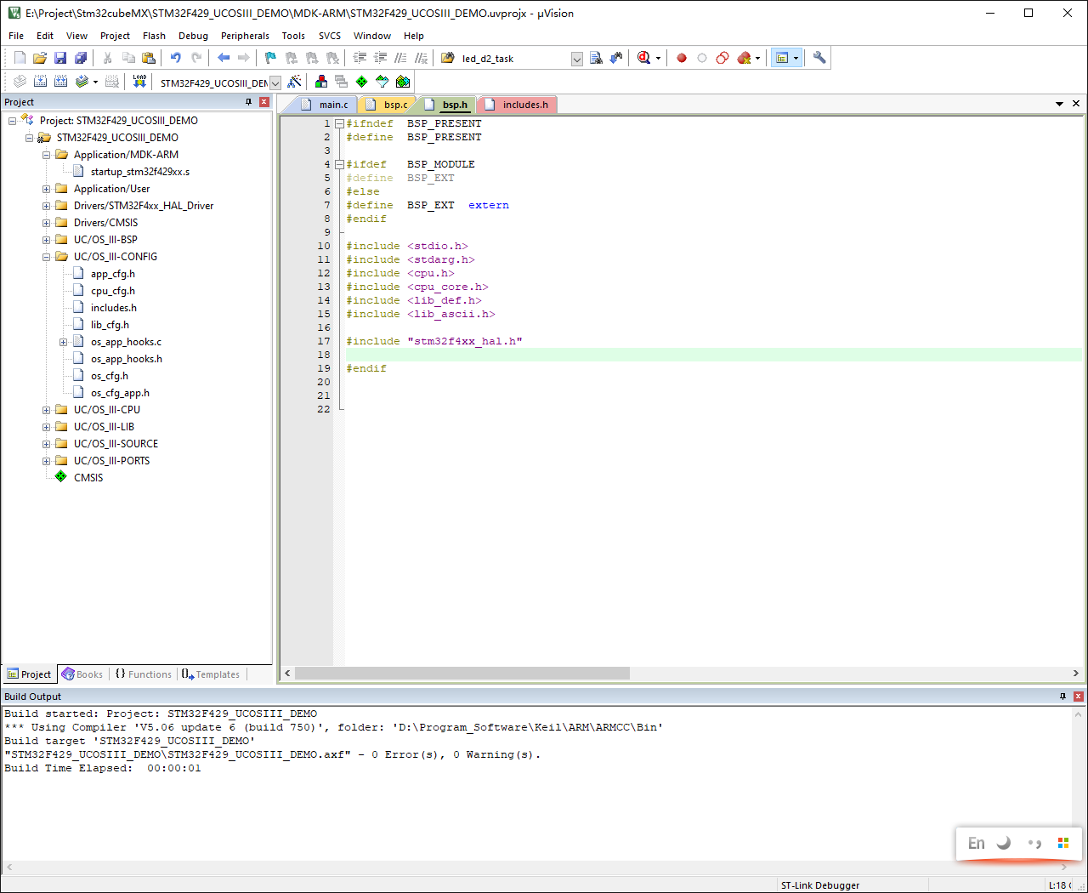Click the editor horizontal scrollbar thumb
This screenshot has height=893, width=1088.
pos(462,674)
